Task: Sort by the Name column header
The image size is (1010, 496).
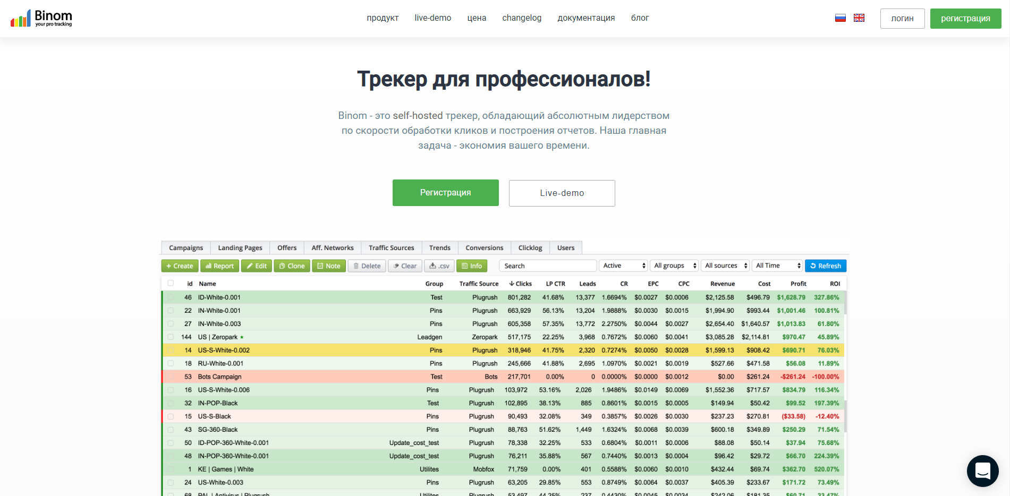Action: 207,284
